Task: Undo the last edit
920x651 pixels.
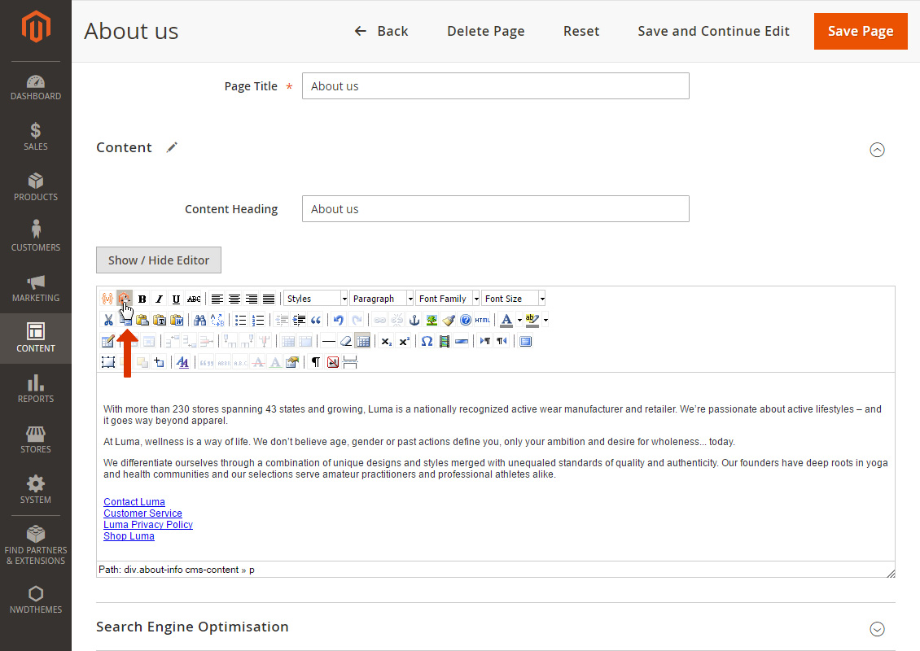Action: 339,320
